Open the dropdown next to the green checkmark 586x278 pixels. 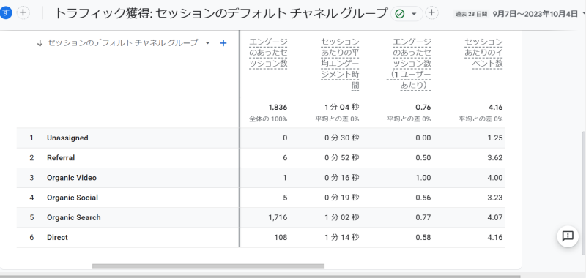[x=414, y=14]
